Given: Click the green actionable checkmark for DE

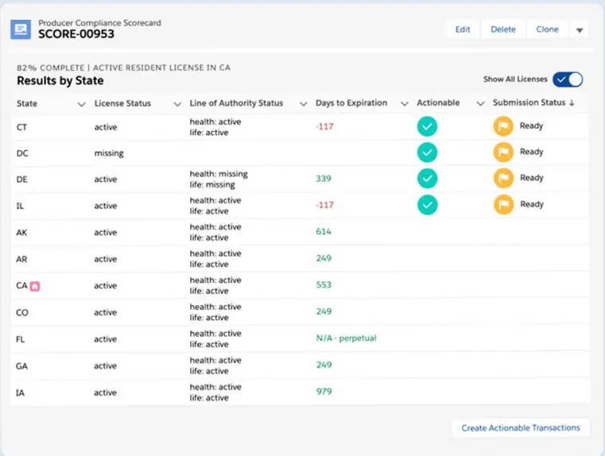Looking at the screenshot, I should click(x=428, y=179).
